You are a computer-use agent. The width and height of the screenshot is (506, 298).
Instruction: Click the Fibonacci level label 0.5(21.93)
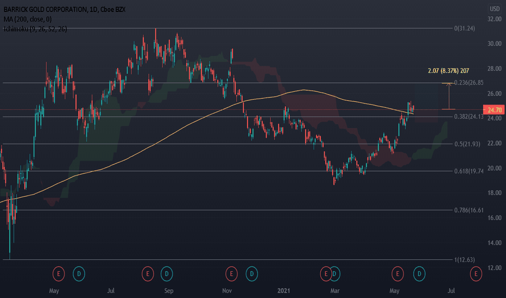pos(467,144)
